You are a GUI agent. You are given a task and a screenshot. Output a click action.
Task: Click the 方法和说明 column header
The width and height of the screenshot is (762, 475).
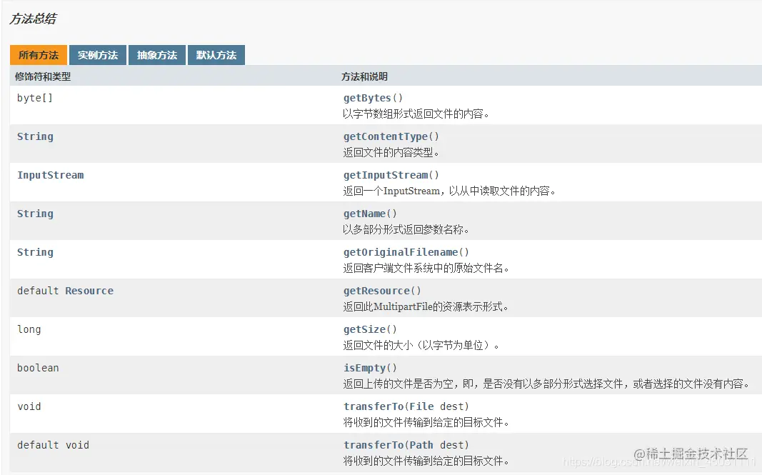tap(364, 76)
